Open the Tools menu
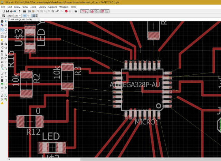 pyautogui.click(x=33, y=7)
